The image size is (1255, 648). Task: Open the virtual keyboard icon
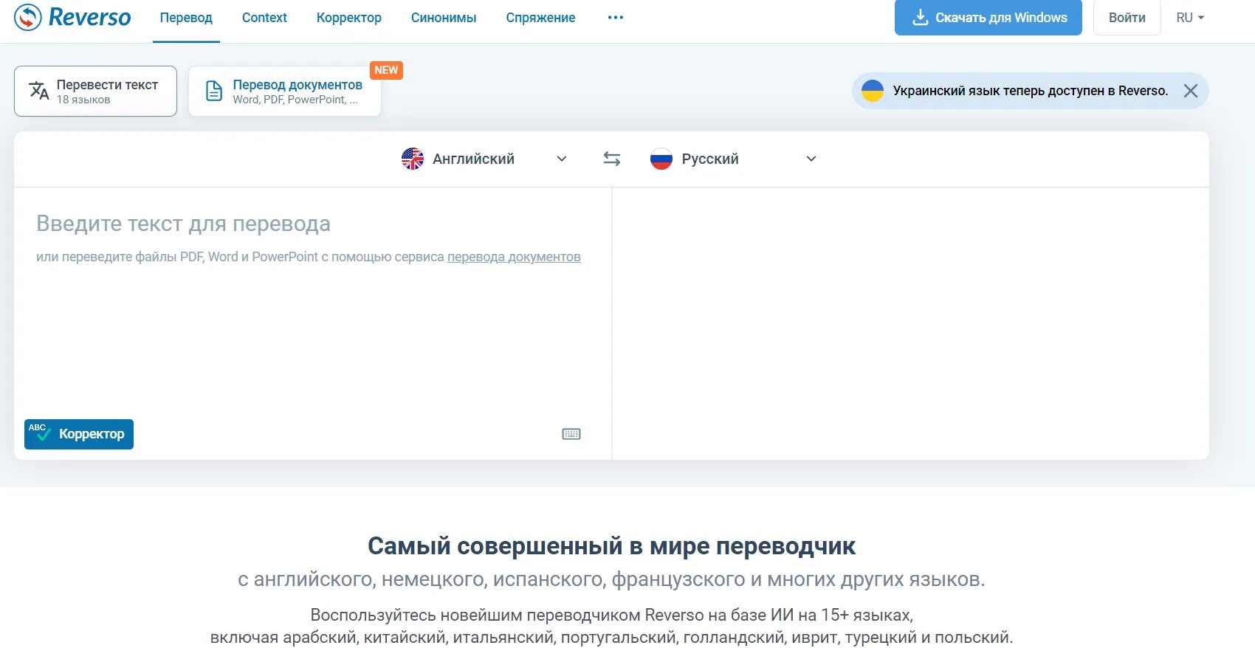[571, 434]
